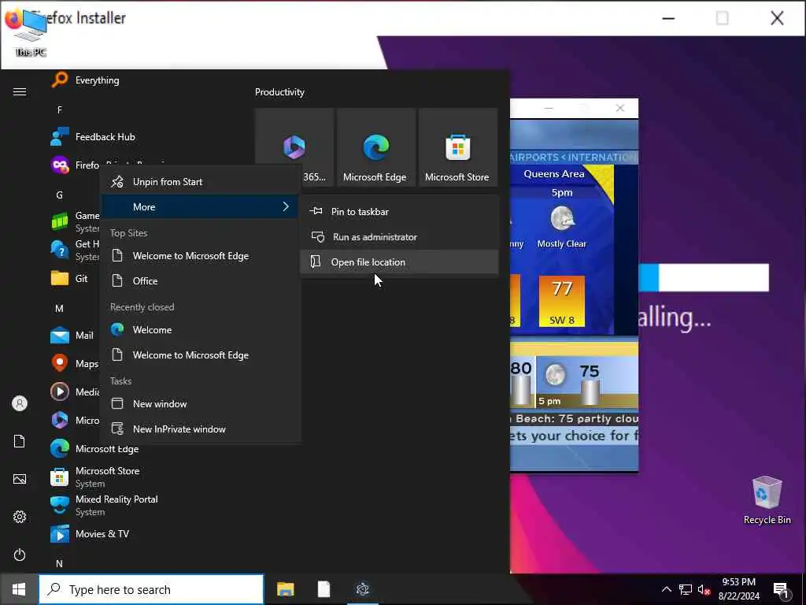Open the Microsoft 365 productivity tile
This screenshot has height=605, width=806.
point(294,147)
